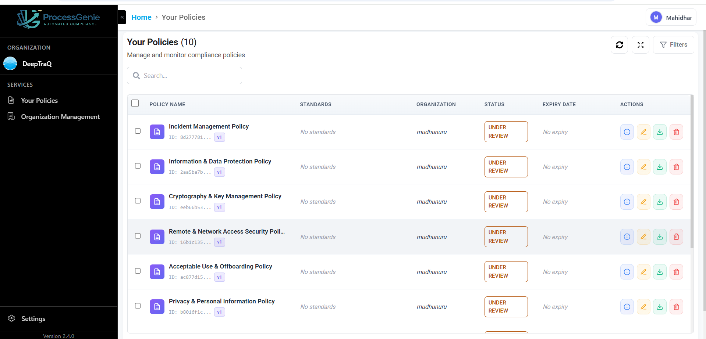Edit the Cryptography & Key Management Policy
The width and height of the screenshot is (706, 339).
(x=643, y=202)
